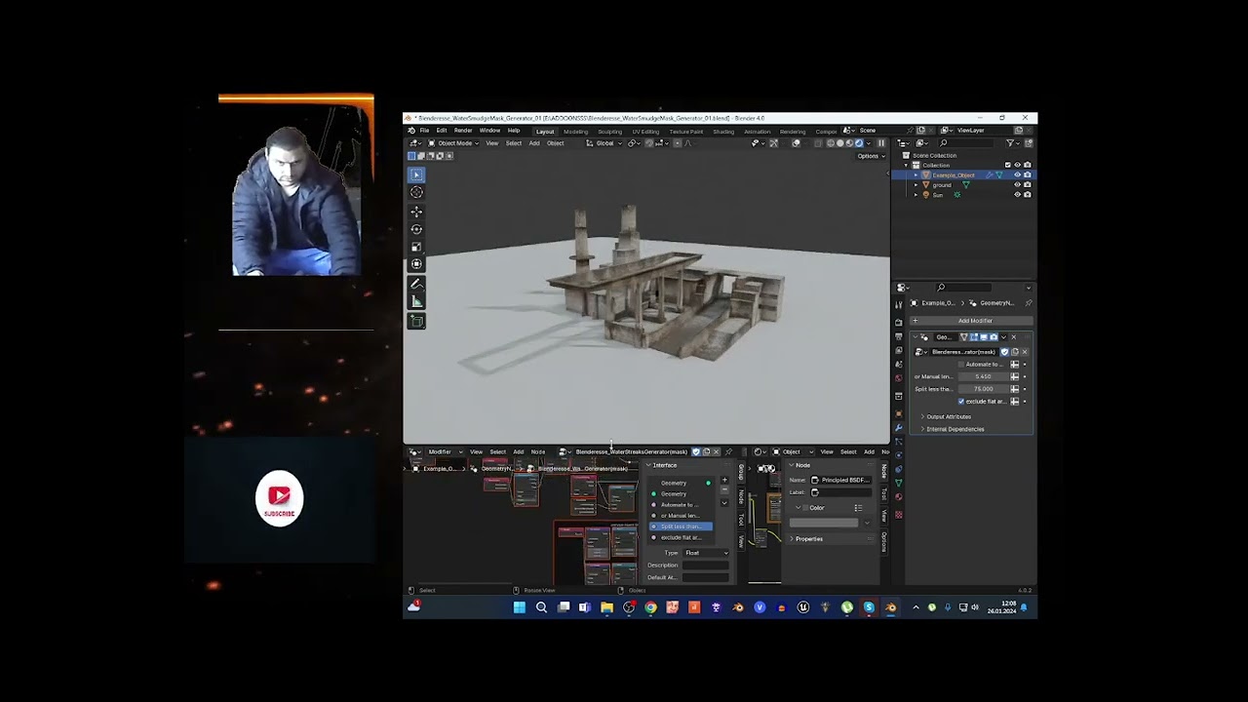Select the Rotate tool
The width and height of the screenshot is (1248, 702).
(x=416, y=229)
